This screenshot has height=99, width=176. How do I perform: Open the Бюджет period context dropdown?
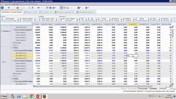tap(121, 20)
